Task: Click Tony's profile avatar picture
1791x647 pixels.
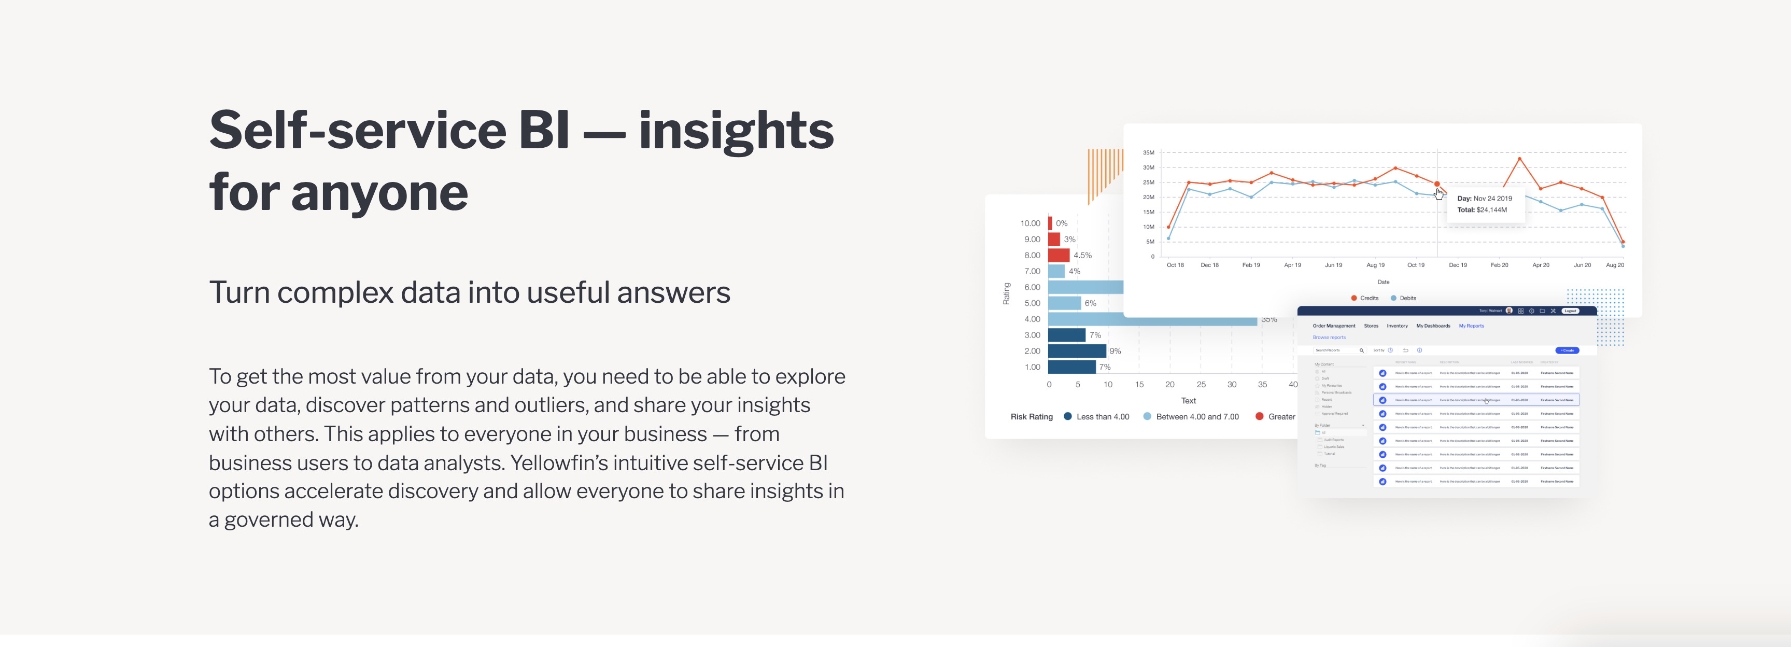Action: coord(1510,311)
